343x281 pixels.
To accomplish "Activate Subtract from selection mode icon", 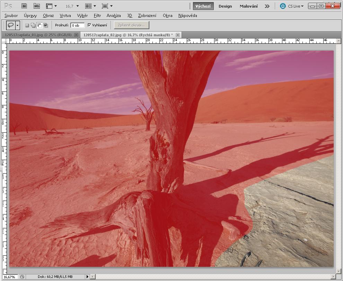I will [x=39, y=25].
